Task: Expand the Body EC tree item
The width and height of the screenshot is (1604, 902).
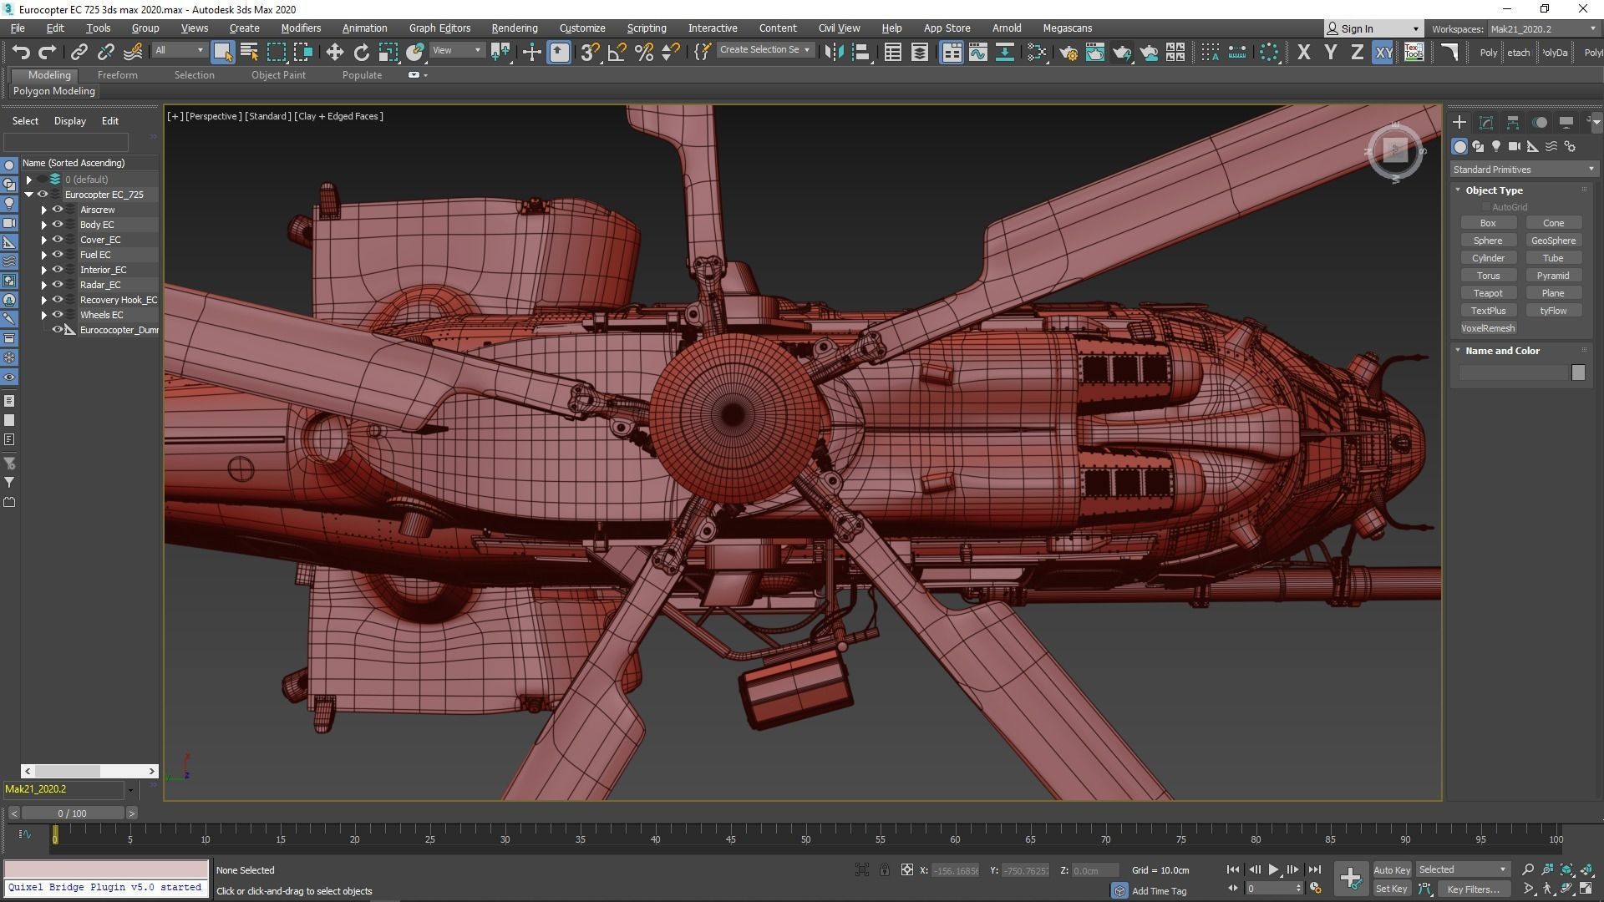Action: click(x=44, y=225)
